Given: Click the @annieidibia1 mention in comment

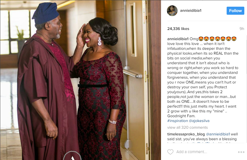Looking at the screenshot, I should [x=218, y=134].
